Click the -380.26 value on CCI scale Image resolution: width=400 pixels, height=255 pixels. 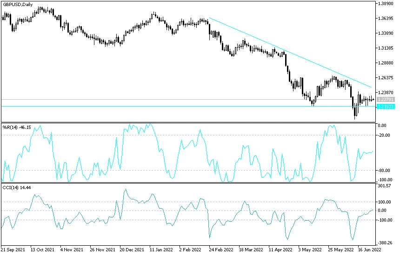(386, 243)
